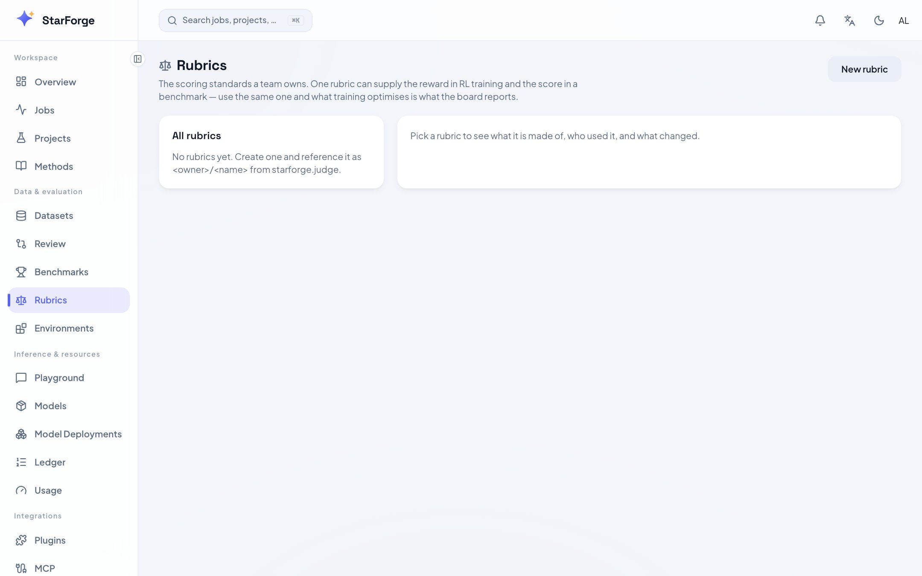Open Benchmarks from the sidebar

pyautogui.click(x=69, y=272)
